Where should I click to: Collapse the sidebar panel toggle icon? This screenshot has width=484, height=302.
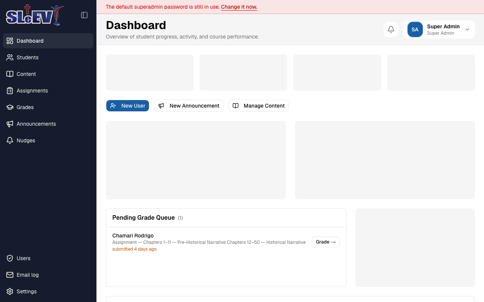pos(84,15)
